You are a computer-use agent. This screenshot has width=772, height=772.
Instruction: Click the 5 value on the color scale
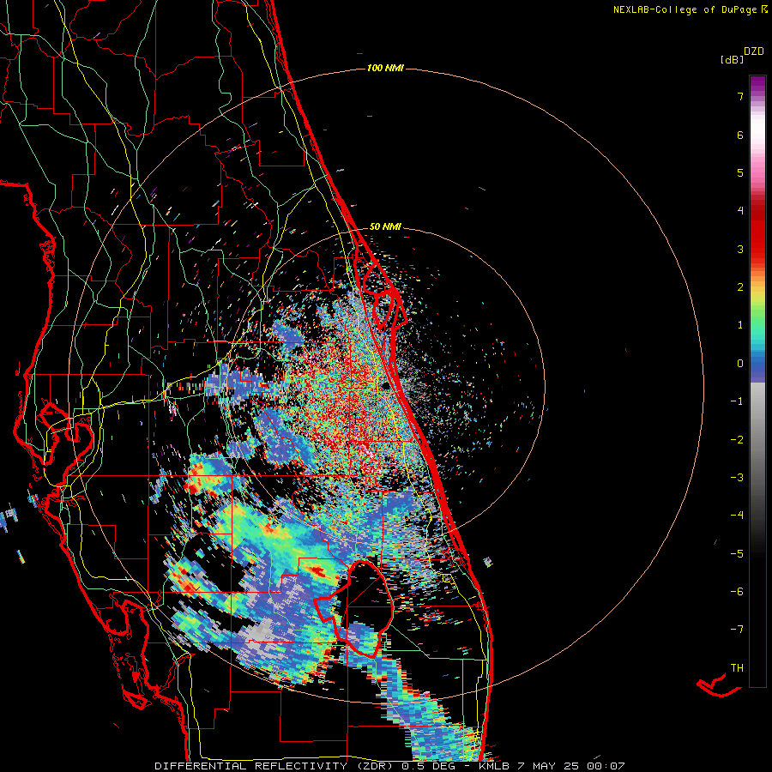740,172
